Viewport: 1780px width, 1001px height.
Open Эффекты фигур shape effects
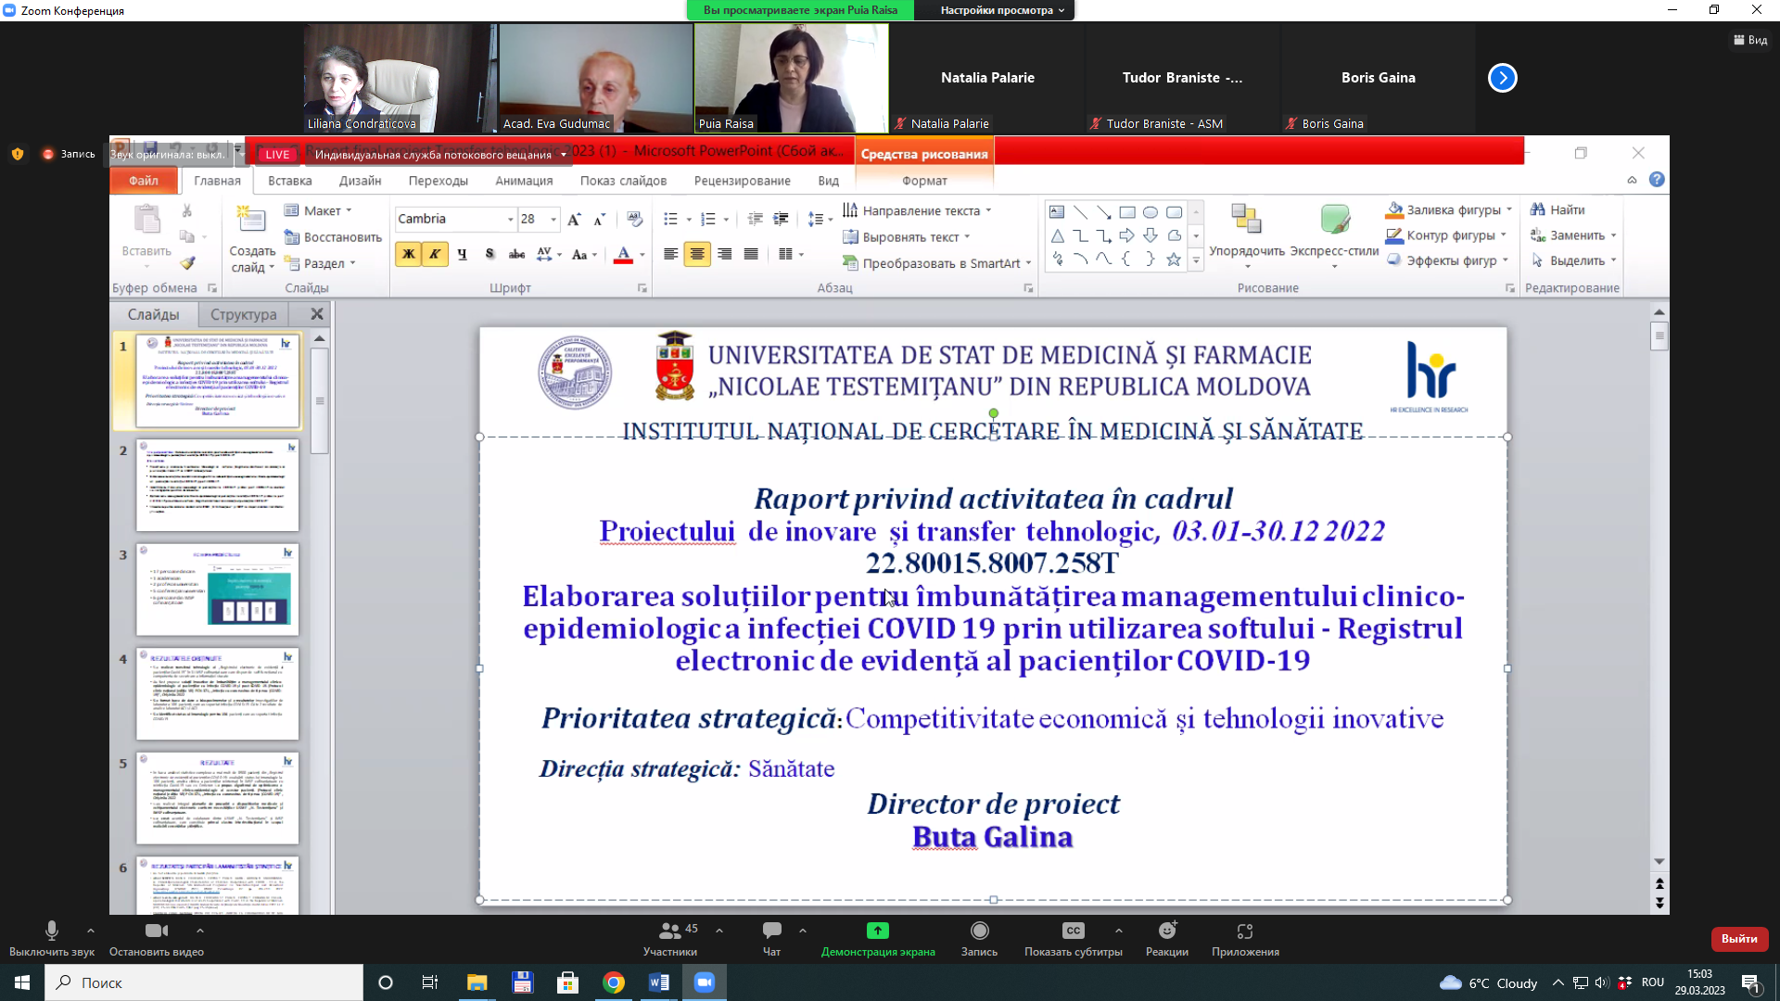tap(1447, 261)
